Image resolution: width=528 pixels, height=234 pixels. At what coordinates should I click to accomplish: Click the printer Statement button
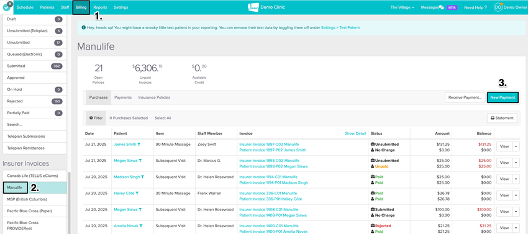502,118
